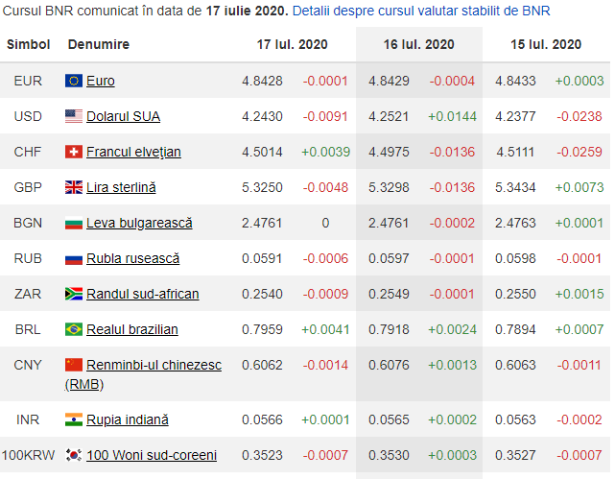Select the 16 iul. 2020 column header
Image resolution: width=615 pixels, height=479 pixels.
coord(418,45)
